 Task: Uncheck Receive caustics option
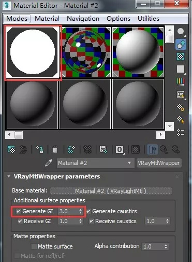point(91,221)
